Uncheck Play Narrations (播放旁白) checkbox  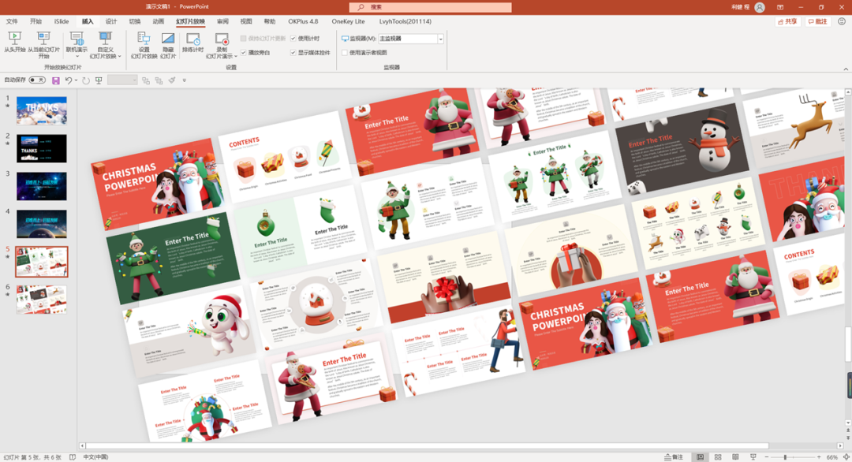tap(244, 53)
